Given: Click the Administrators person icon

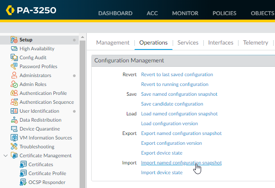Looking at the screenshot, I should point(13,75).
